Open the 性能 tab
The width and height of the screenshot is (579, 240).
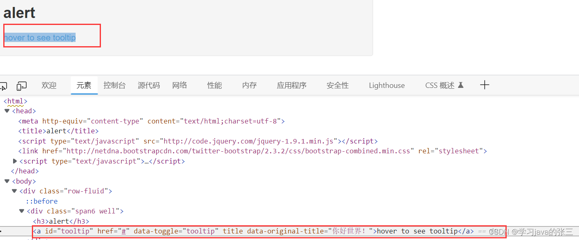(x=215, y=85)
